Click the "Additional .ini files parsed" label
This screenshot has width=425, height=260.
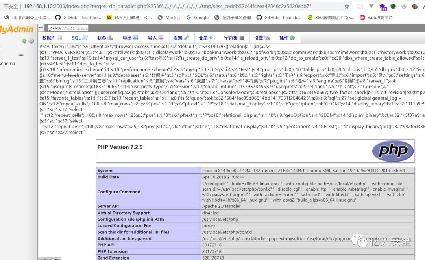tap(124, 239)
